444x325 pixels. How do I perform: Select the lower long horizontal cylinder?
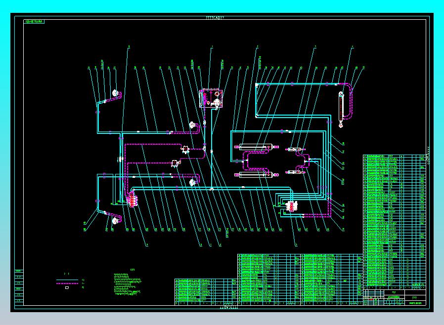pos(256,175)
